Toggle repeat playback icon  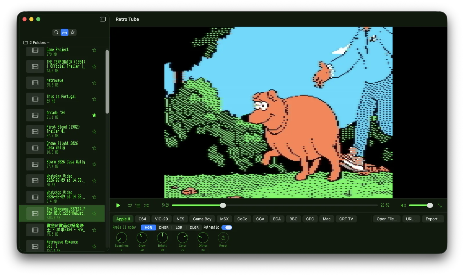pyautogui.click(x=130, y=205)
